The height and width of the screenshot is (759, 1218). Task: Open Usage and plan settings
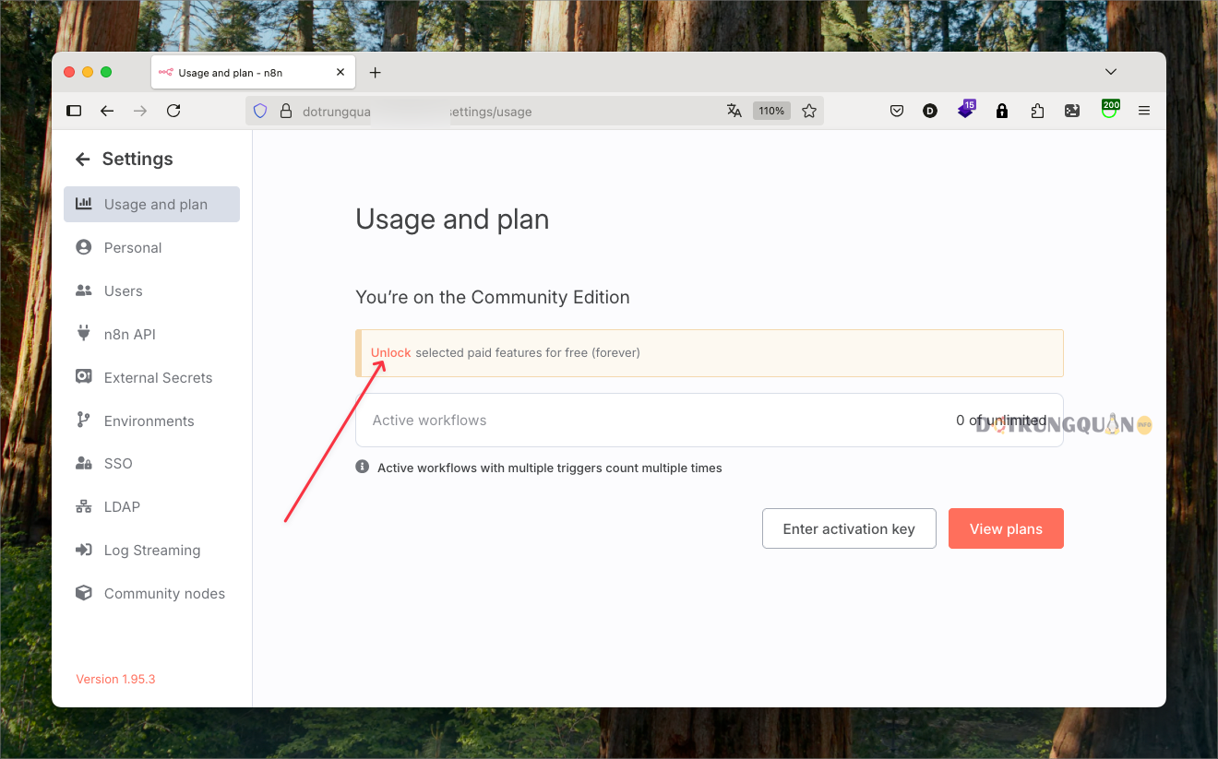click(x=151, y=205)
